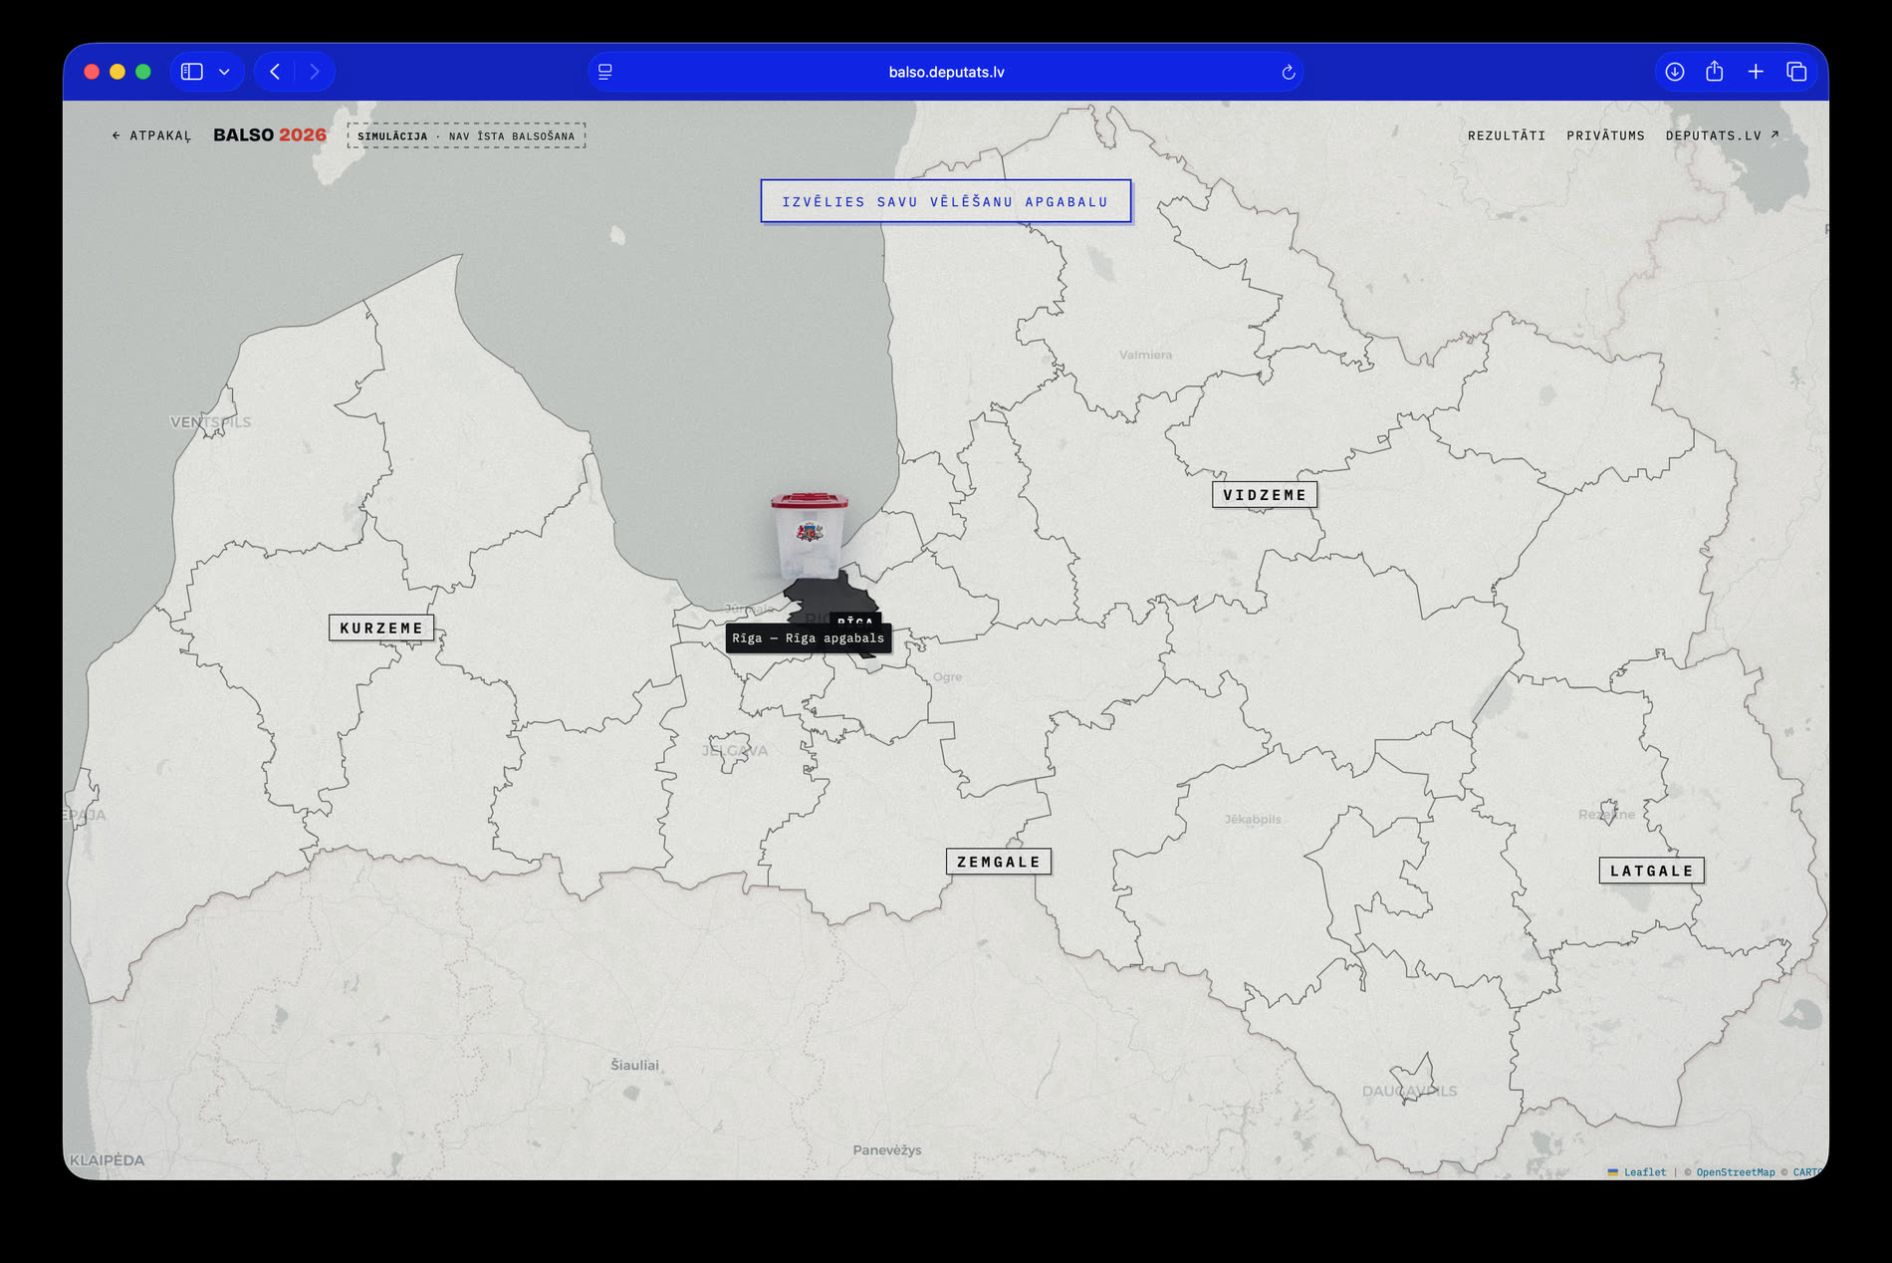The width and height of the screenshot is (1892, 1263).
Task: Click the Share icon in Safari toolbar
Action: [1715, 72]
